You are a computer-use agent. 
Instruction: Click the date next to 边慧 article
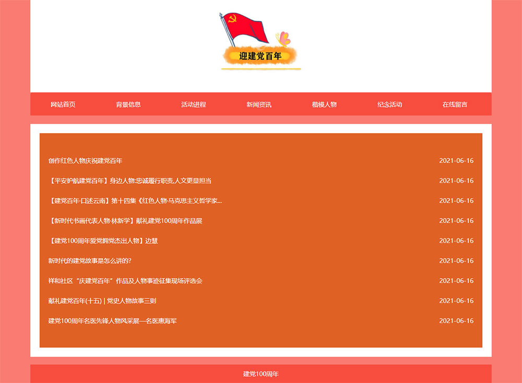pyautogui.click(x=456, y=241)
